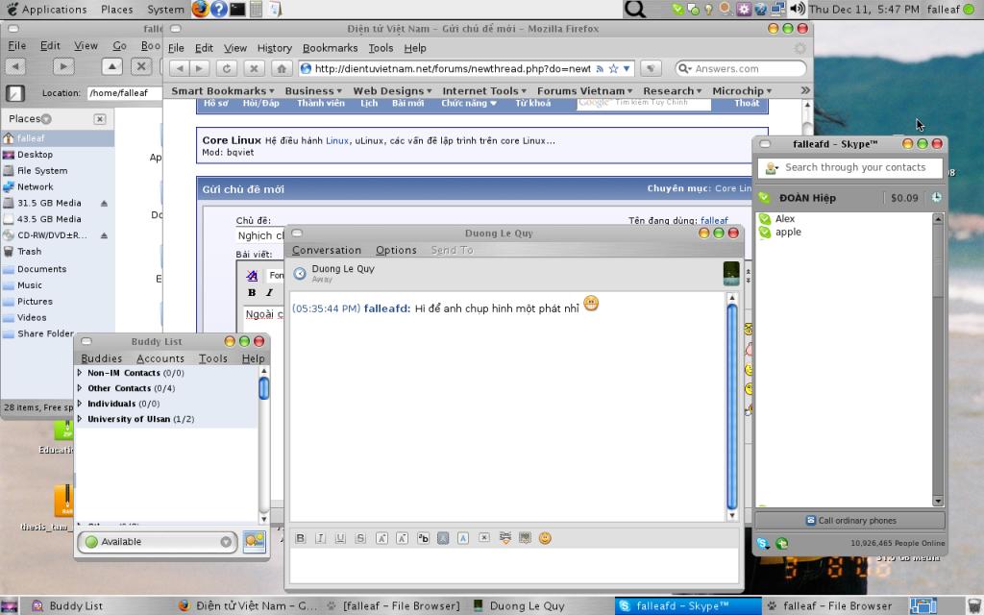Screen dimensions: 984x615
Task: Expand Non-IM Contacts group in Buddy List
Action: click(80, 373)
